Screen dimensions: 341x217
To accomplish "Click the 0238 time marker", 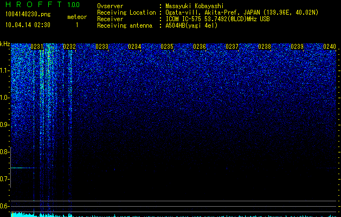I will pos(265,47).
